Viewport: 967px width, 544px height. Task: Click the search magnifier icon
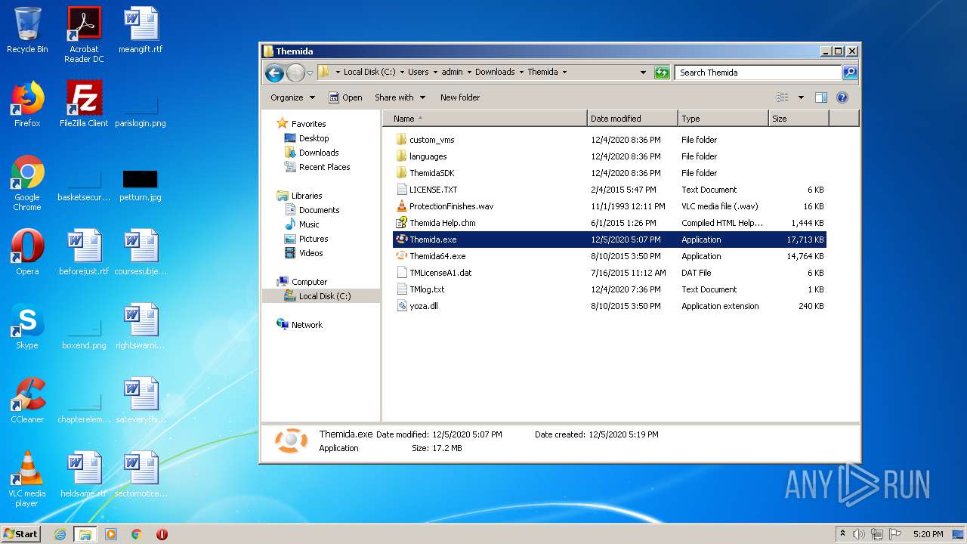tap(850, 73)
